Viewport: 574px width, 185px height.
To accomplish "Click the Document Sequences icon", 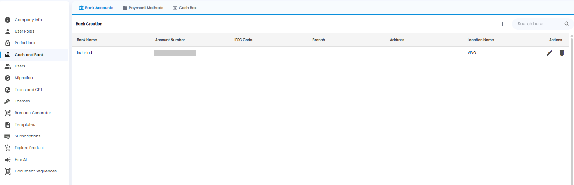I will (8, 171).
